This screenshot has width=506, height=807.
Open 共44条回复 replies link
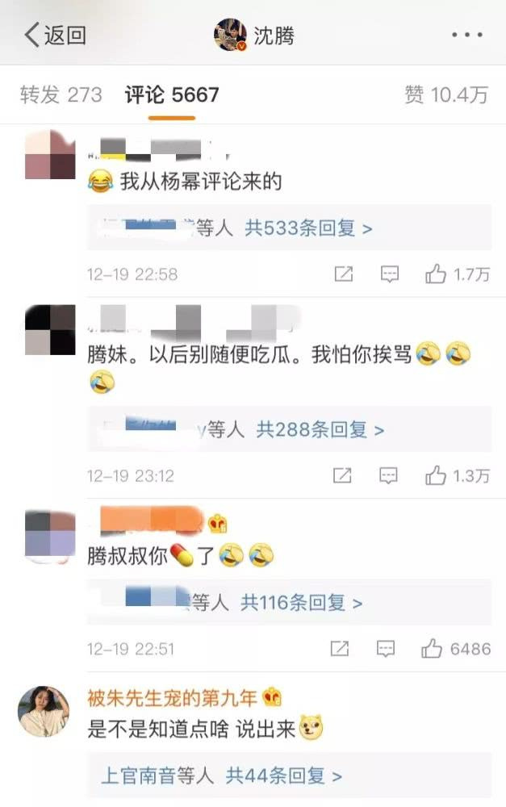coord(283,776)
